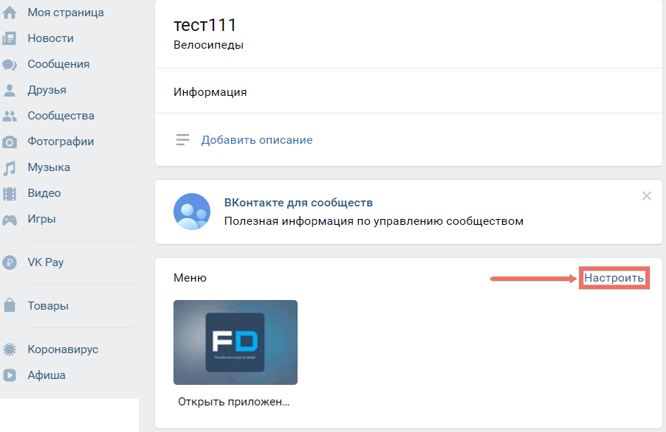Select the chat bubble icon for Сообщения
This screenshot has width=666, height=432.
pos(10,64)
